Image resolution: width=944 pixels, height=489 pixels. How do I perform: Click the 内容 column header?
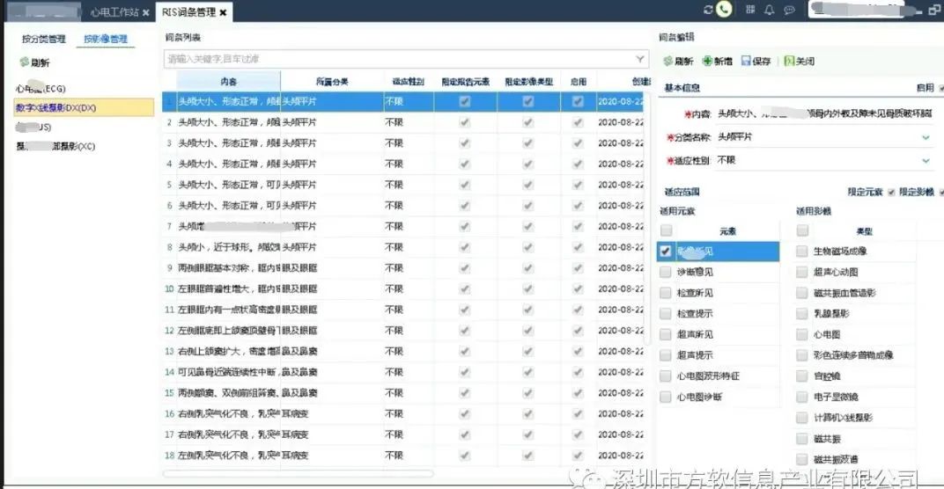[x=228, y=82]
